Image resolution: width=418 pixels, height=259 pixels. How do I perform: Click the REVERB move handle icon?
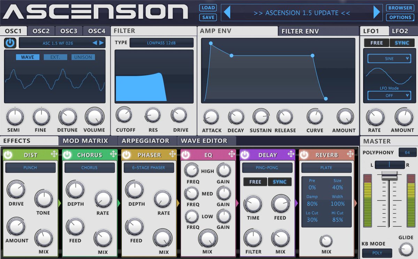pos(349,154)
